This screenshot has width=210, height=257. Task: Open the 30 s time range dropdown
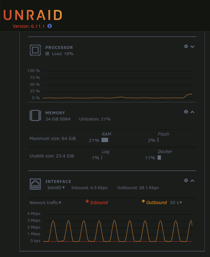[176, 203]
